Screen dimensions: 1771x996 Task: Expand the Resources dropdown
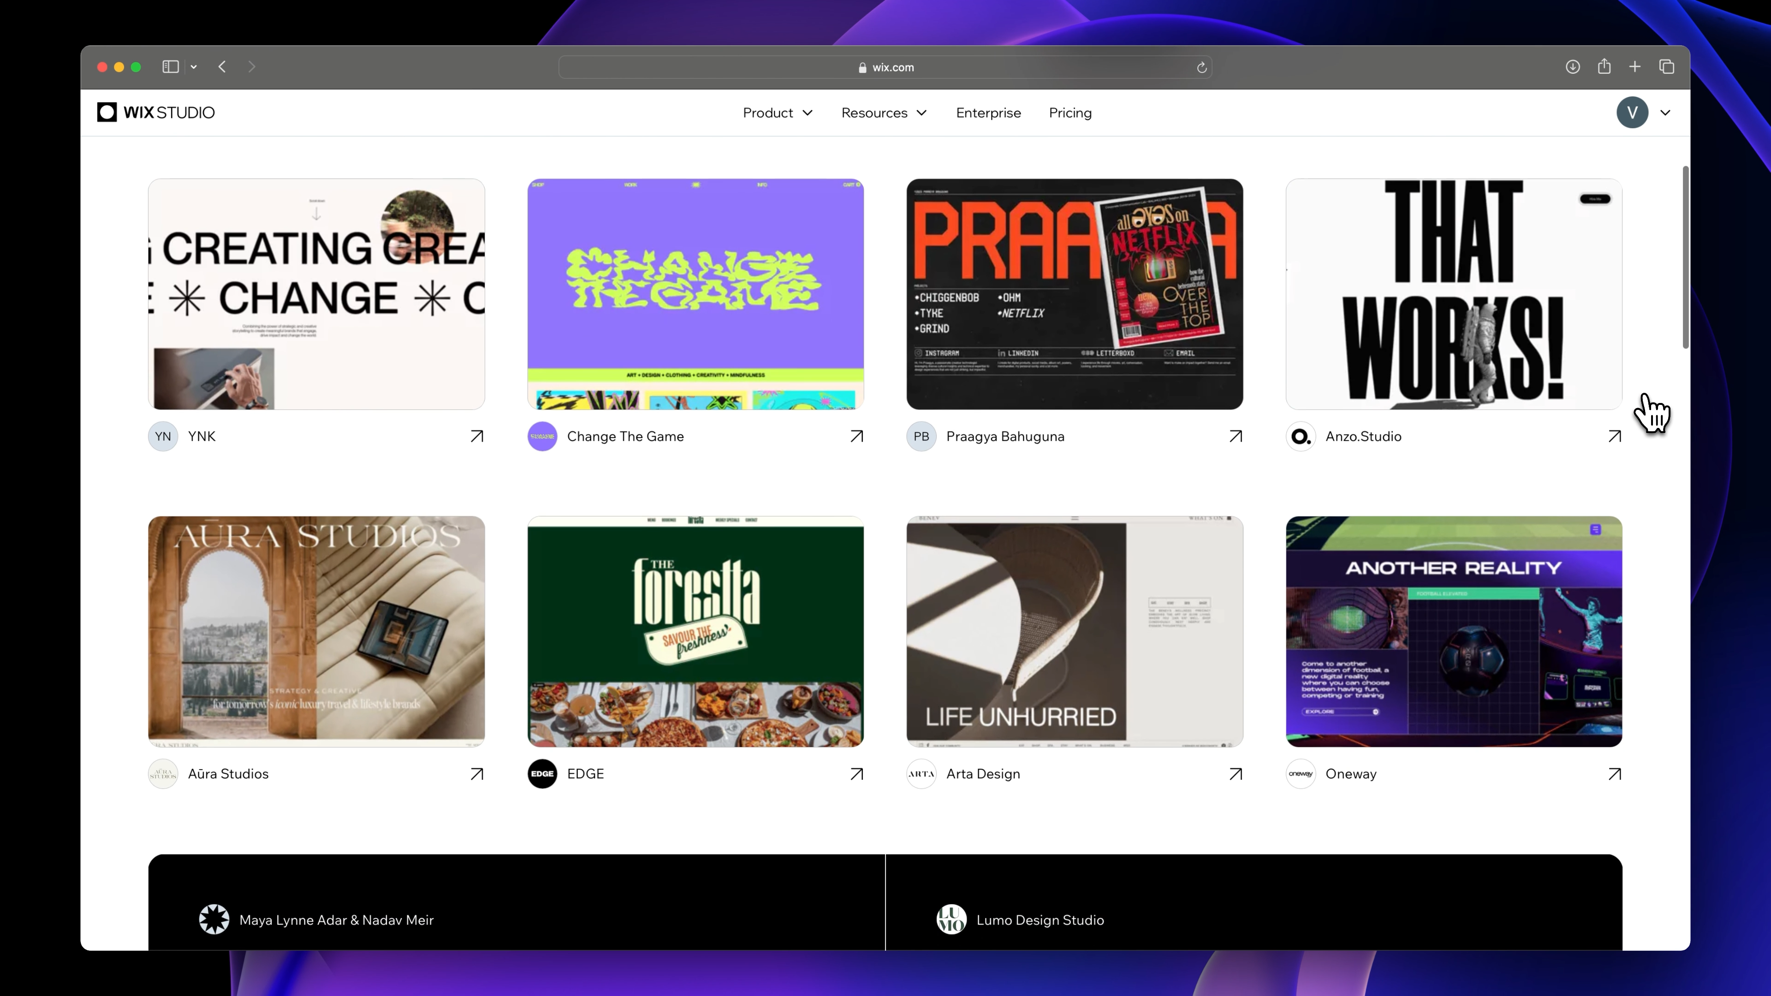pos(884,113)
